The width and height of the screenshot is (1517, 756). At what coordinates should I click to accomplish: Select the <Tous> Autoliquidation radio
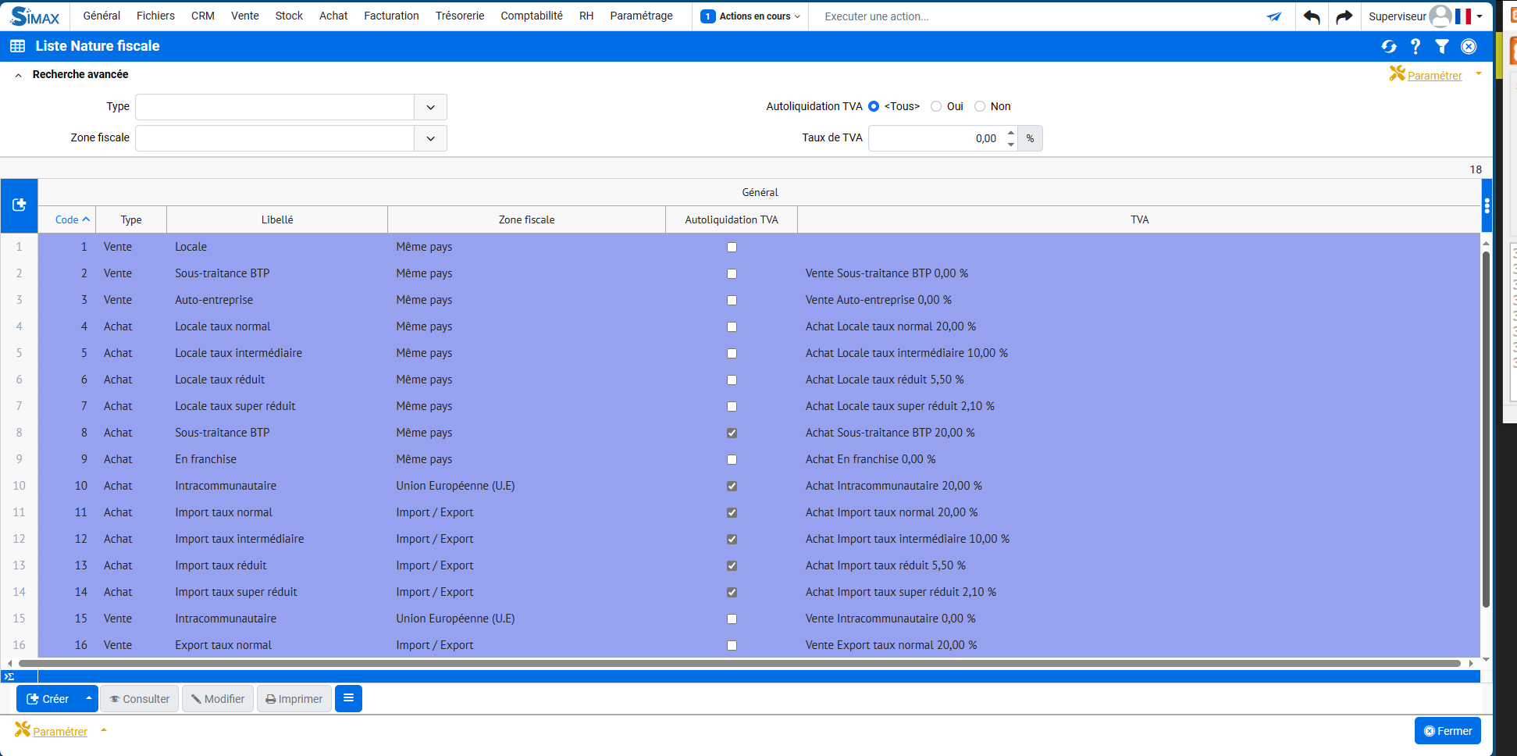click(874, 106)
